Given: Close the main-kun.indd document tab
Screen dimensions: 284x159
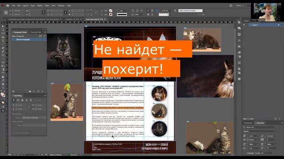Looking at the screenshot, I should (105, 19).
